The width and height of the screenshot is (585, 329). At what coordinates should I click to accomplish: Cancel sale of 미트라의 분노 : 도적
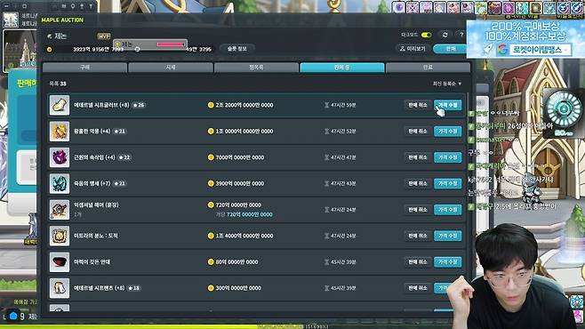[x=418, y=236]
